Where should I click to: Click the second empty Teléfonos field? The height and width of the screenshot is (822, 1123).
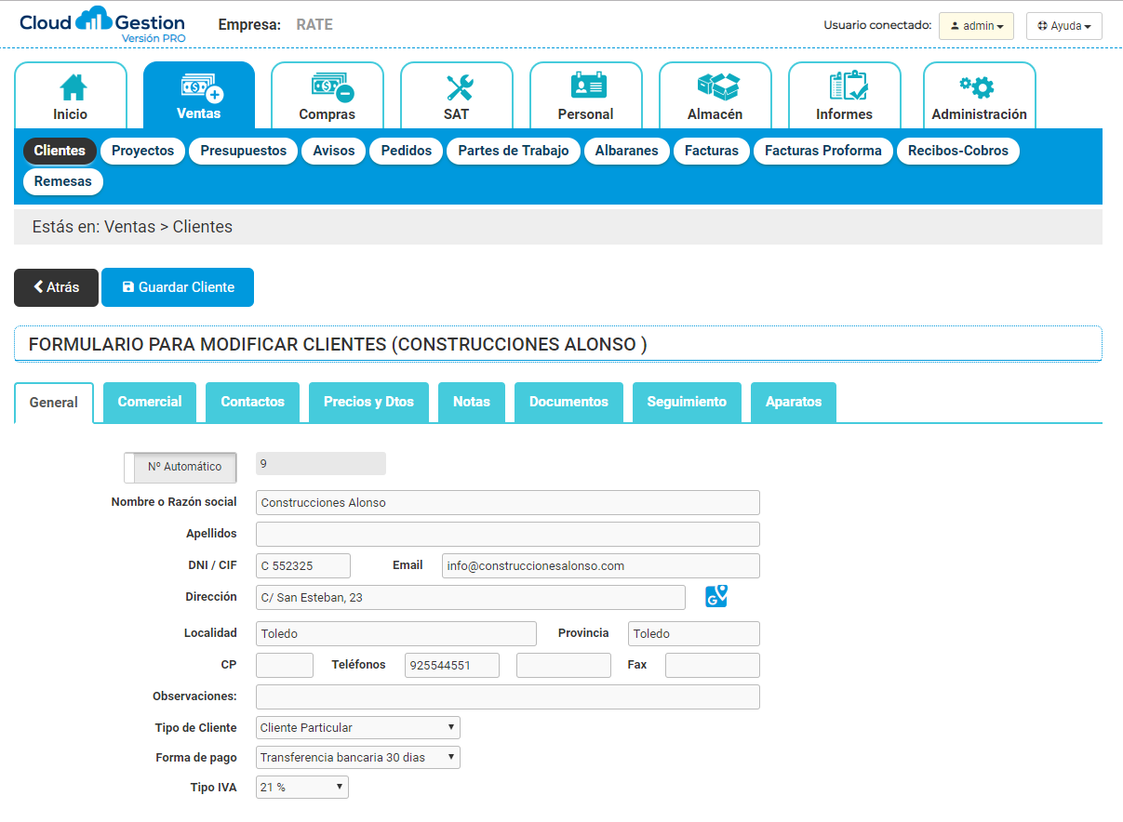click(564, 665)
